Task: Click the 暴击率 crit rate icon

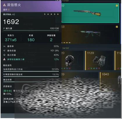Action: pyautogui.click(x=4, y=46)
